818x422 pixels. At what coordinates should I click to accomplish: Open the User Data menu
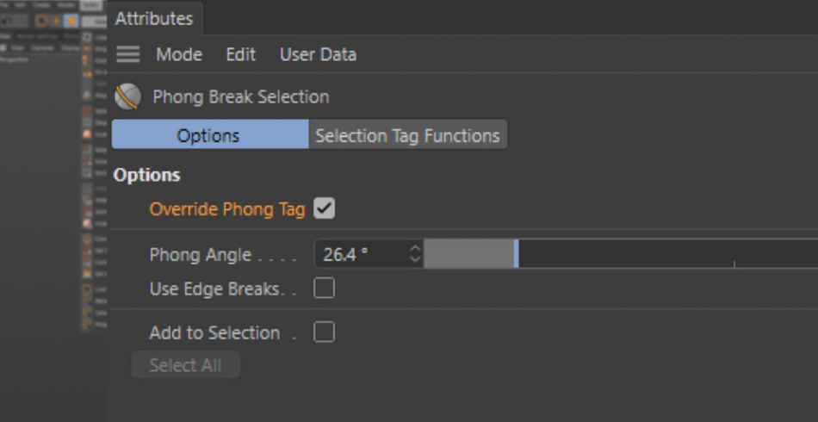(x=319, y=54)
